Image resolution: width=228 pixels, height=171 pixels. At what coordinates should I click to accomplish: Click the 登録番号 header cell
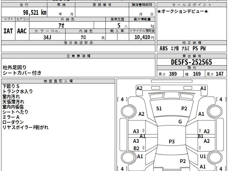click(x=102, y=5)
